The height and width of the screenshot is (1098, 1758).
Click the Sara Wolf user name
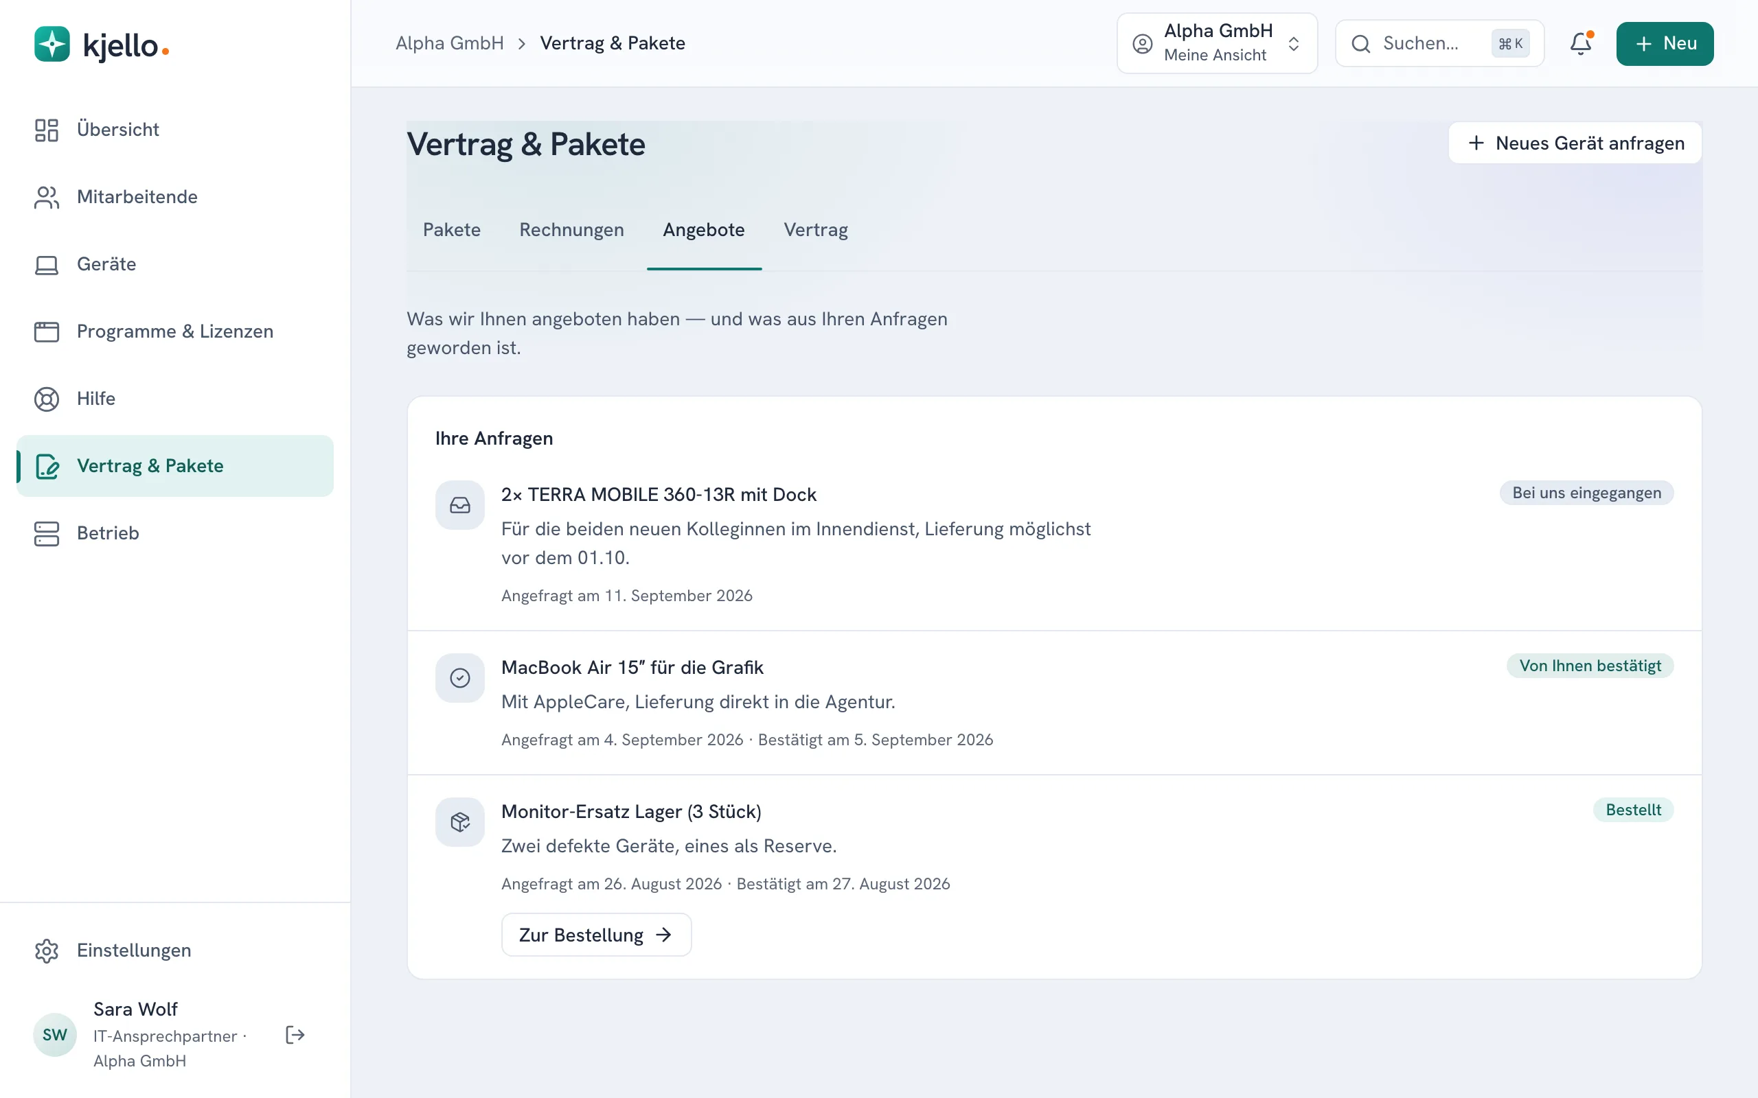tap(136, 1009)
